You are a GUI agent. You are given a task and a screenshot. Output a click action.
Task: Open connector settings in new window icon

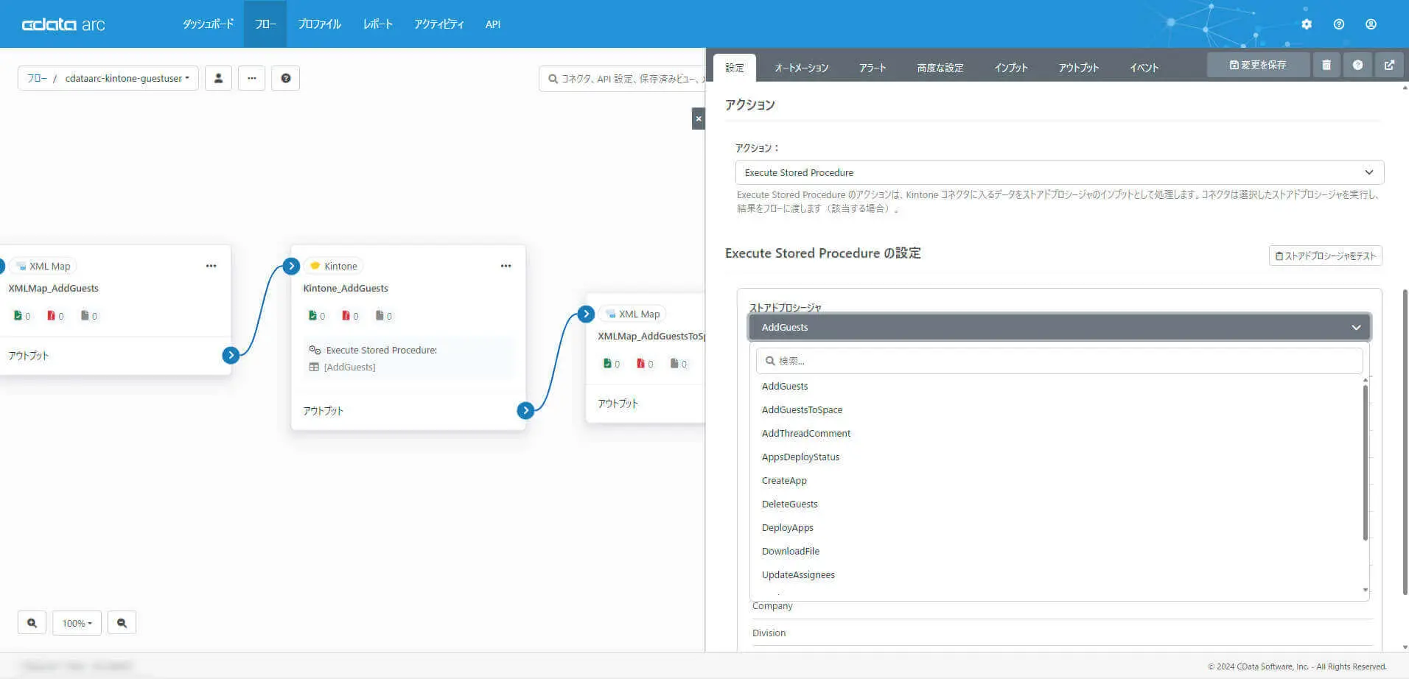[1389, 65]
